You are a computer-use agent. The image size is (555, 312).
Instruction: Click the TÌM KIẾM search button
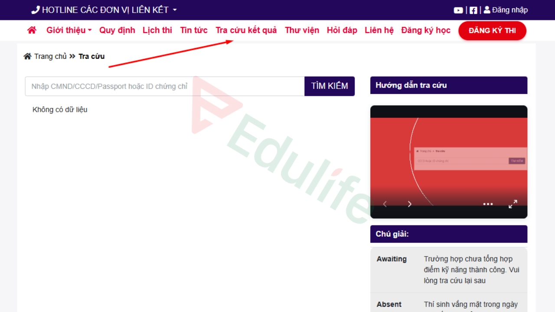[x=330, y=86]
